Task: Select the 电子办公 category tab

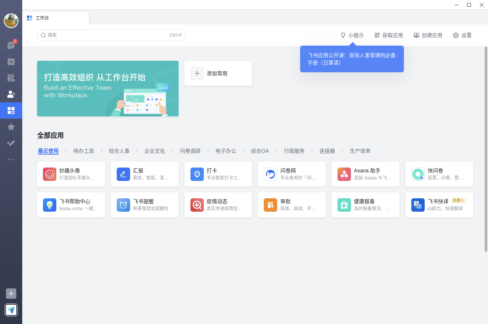Action: (226, 151)
